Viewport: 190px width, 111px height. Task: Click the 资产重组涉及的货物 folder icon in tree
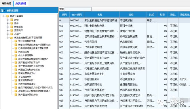(x=16, y=95)
